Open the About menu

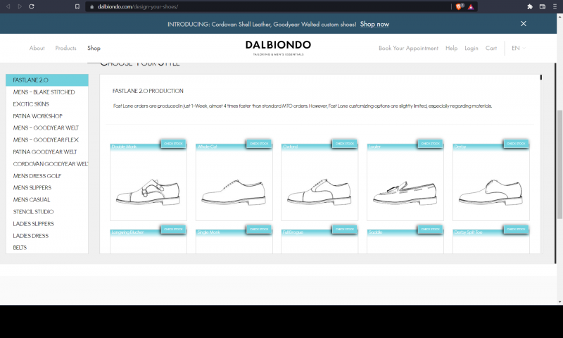pyautogui.click(x=37, y=48)
